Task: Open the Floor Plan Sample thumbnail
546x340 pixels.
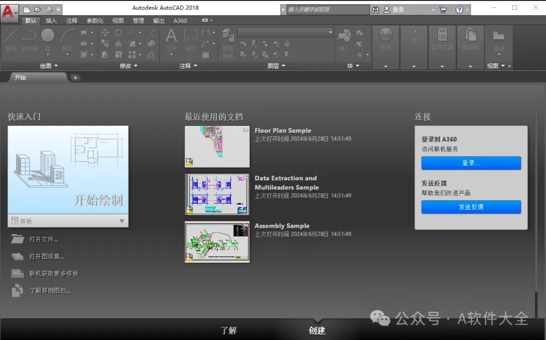Action: (217, 147)
